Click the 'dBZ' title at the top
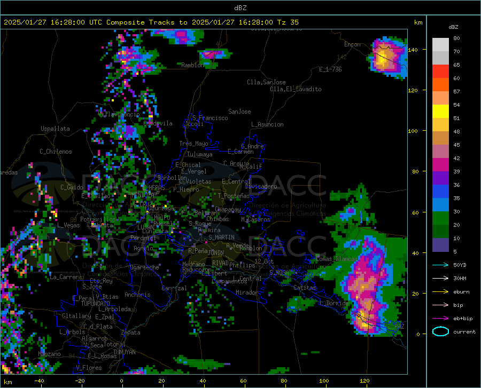 pyautogui.click(x=240, y=8)
